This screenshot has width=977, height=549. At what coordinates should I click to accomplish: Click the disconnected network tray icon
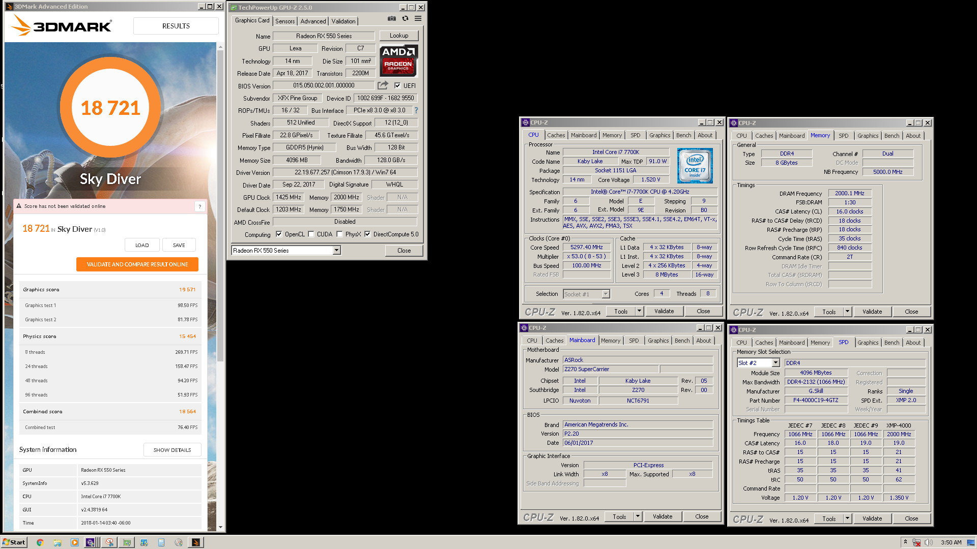(916, 542)
